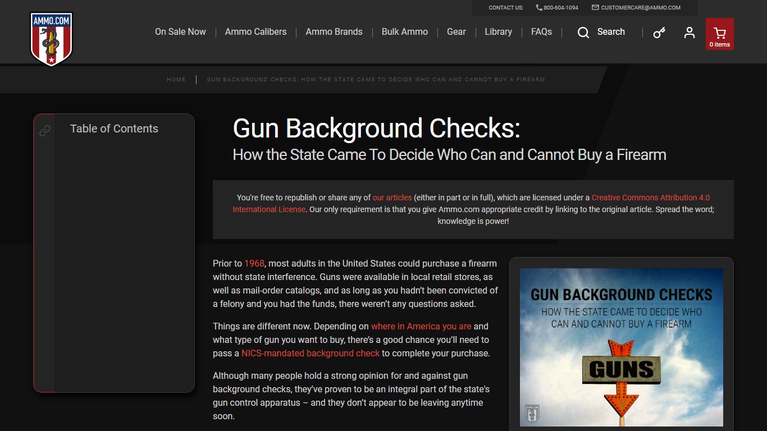Open the Gear menu
This screenshot has height=431, width=767.
pyautogui.click(x=456, y=32)
